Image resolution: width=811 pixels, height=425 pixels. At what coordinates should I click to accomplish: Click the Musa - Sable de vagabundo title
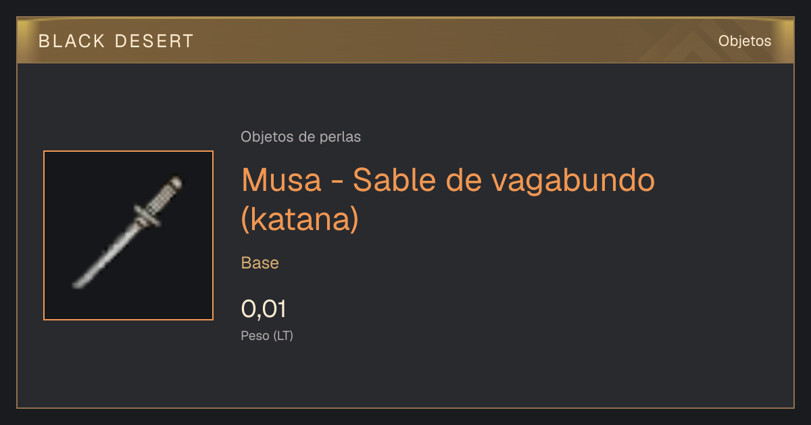(x=448, y=180)
